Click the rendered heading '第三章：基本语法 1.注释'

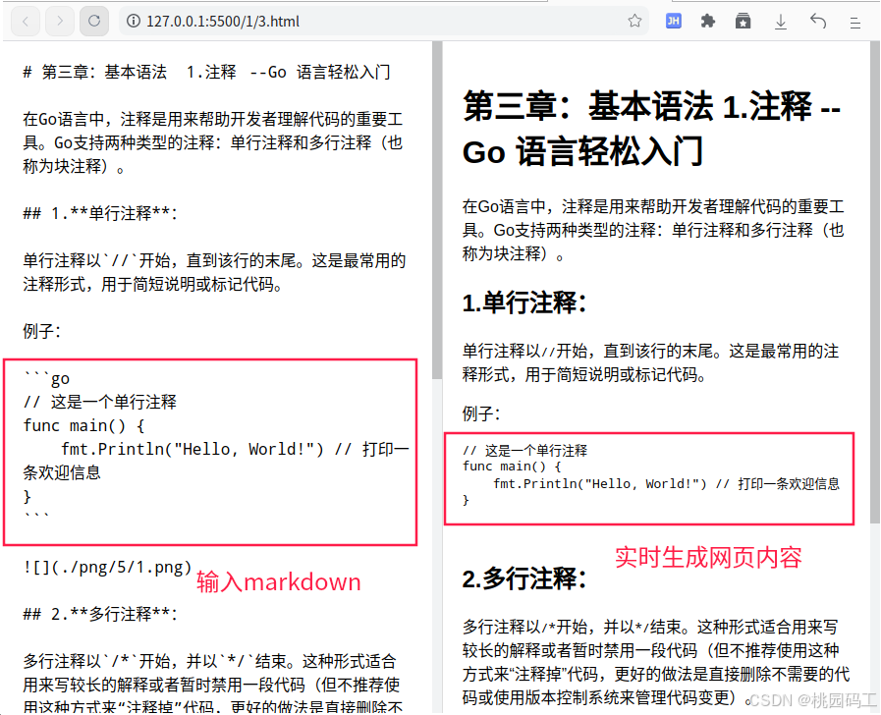(x=652, y=129)
